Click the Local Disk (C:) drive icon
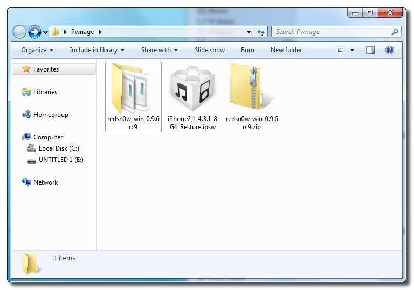Viewport: 414px width, 290px height. 32,148
